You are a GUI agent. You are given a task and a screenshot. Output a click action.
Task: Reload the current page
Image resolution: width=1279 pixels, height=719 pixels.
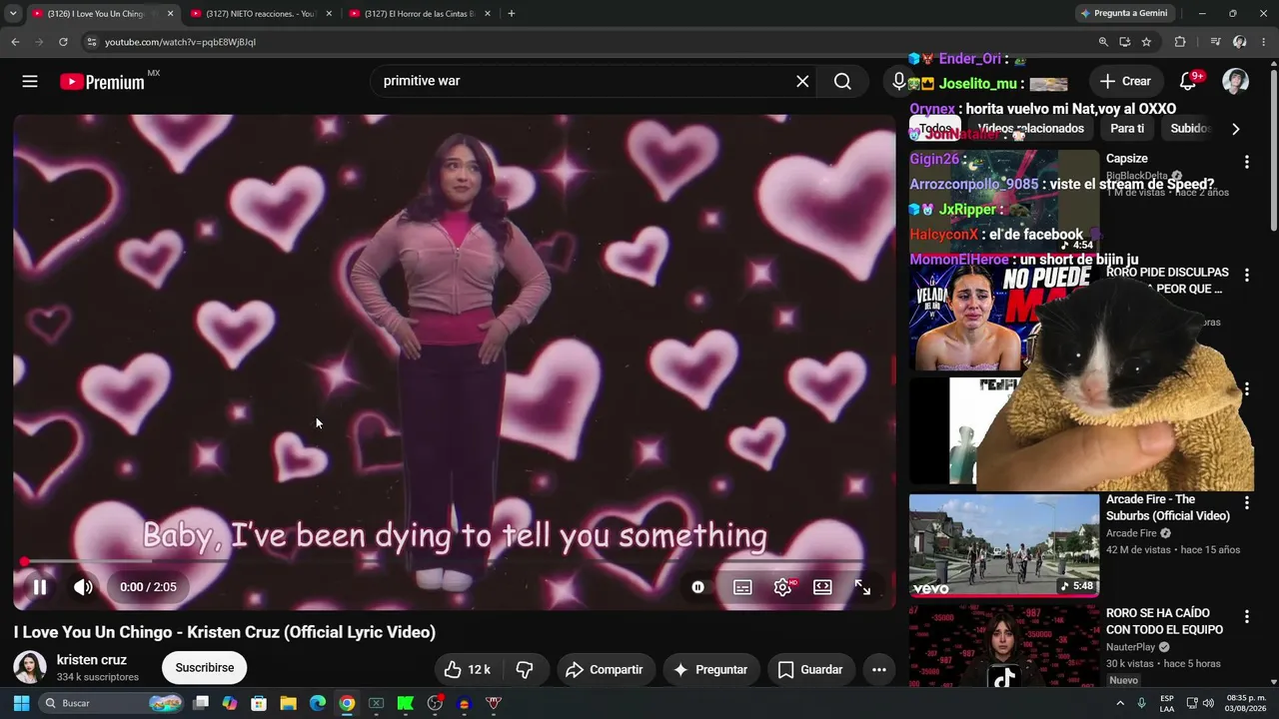click(x=63, y=42)
